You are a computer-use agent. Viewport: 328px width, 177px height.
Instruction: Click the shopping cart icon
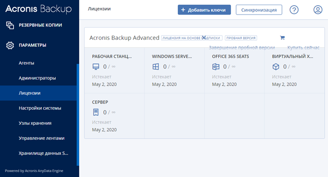click(x=282, y=38)
